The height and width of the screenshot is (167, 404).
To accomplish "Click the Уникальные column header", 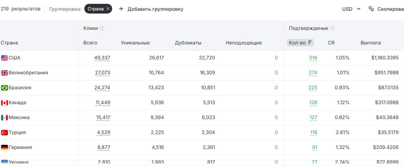I will click(135, 43).
